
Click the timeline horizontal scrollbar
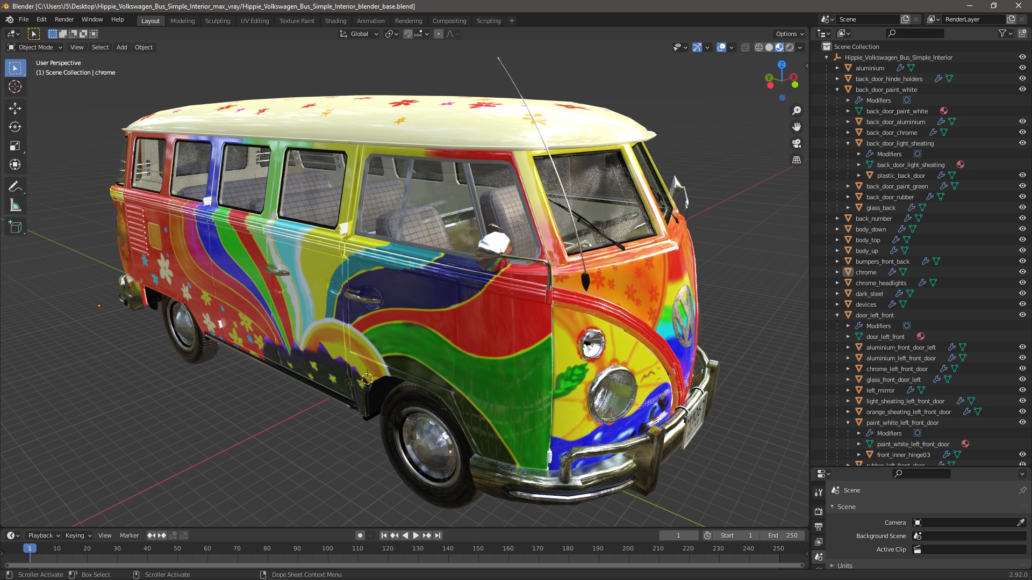(404, 565)
